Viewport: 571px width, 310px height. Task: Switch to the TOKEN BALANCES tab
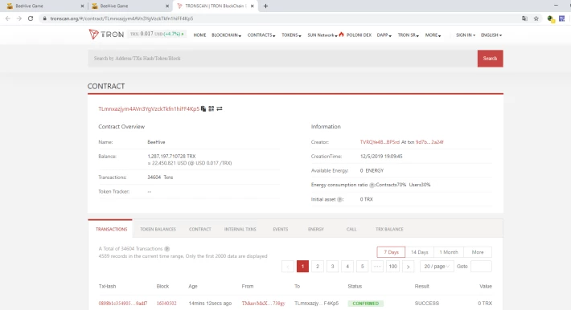pyautogui.click(x=158, y=229)
